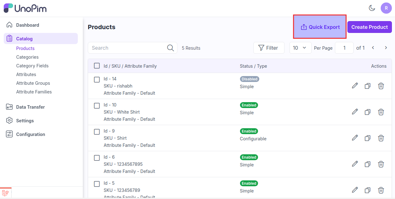Image resolution: width=395 pixels, height=199 pixels.
Task: Check the select-all checkbox in table header
Action: pyautogui.click(x=97, y=66)
